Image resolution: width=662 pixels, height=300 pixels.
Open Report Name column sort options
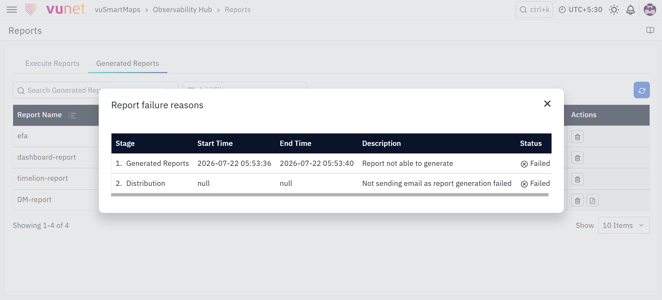(x=72, y=115)
